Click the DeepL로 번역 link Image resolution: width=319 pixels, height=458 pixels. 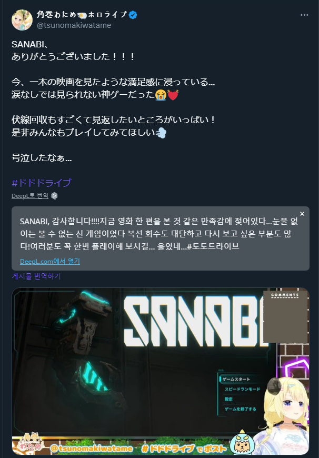(x=30, y=196)
